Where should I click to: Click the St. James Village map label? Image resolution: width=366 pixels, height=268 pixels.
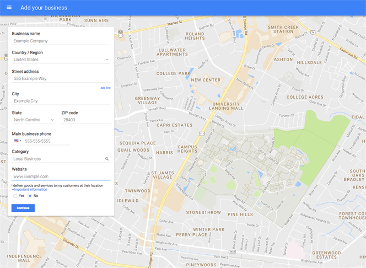tap(163, 175)
